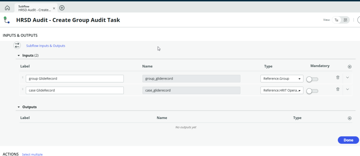Viewport: 360px width, 156px height.
Task: Switch to tree view layout icon
Action: [x=336, y=20]
